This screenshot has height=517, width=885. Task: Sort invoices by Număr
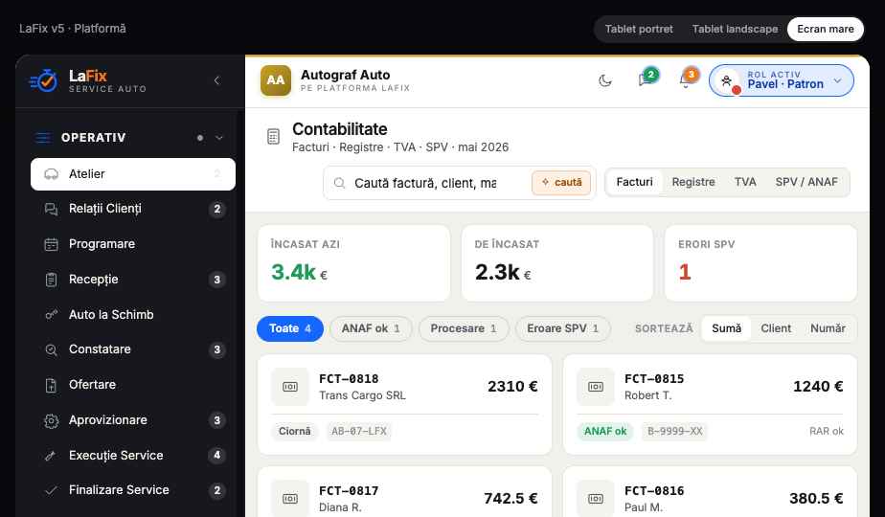(x=828, y=328)
